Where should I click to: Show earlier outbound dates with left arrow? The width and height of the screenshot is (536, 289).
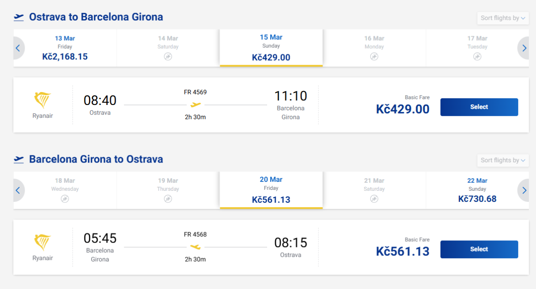click(x=18, y=48)
